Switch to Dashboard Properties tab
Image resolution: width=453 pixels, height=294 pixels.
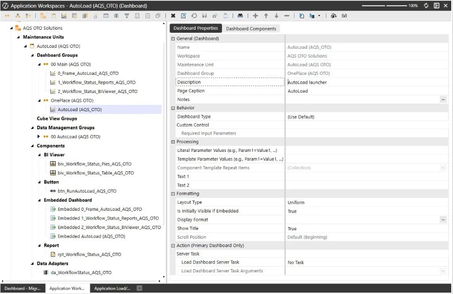tap(196, 28)
